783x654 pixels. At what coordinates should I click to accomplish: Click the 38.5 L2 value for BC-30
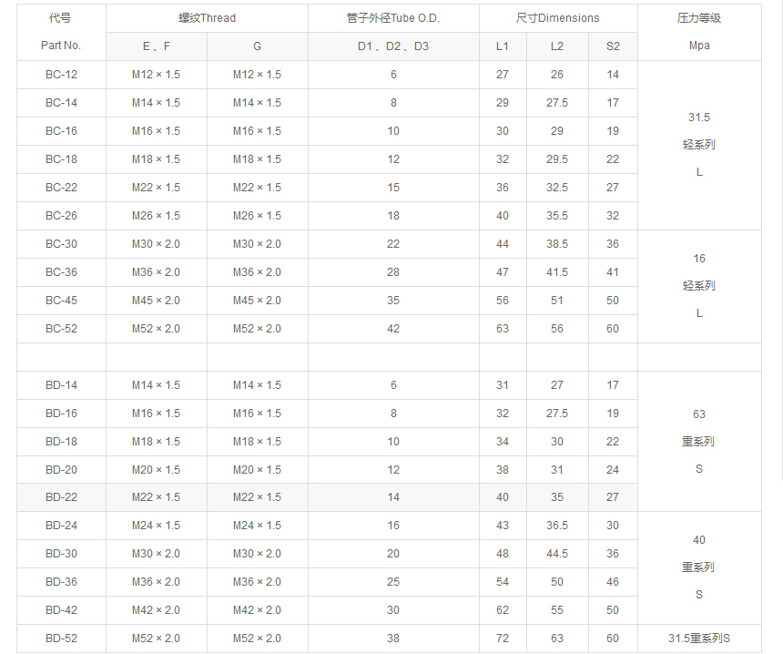[557, 244]
